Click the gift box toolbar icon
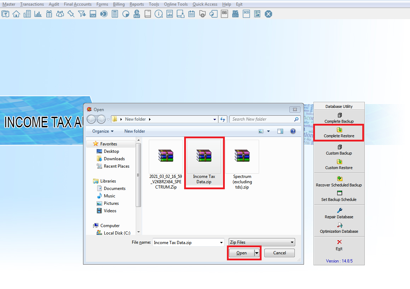This screenshot has width=410, height=289. (49, 14)
